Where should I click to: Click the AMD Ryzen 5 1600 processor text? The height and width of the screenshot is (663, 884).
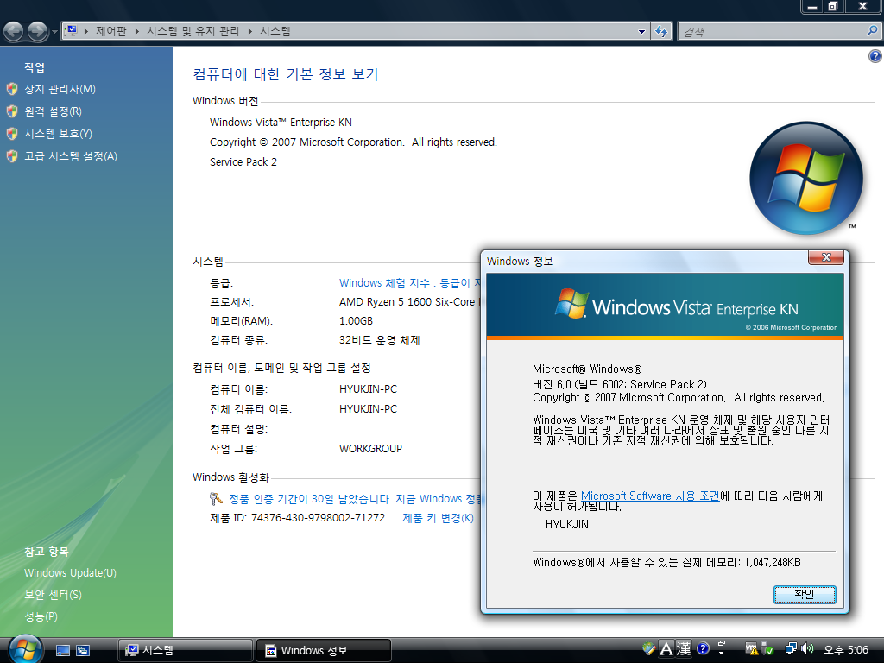[x=410, y=302]
